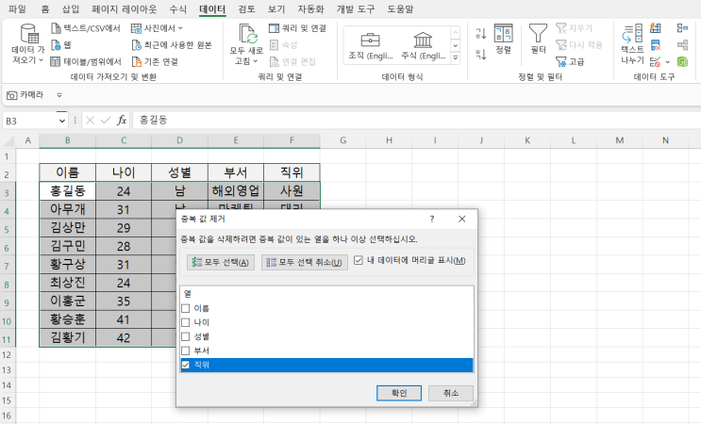Viewport: 701px width, 424px height.
Task: Open 기존 연결 connections
Action: [x=155, y=61]
